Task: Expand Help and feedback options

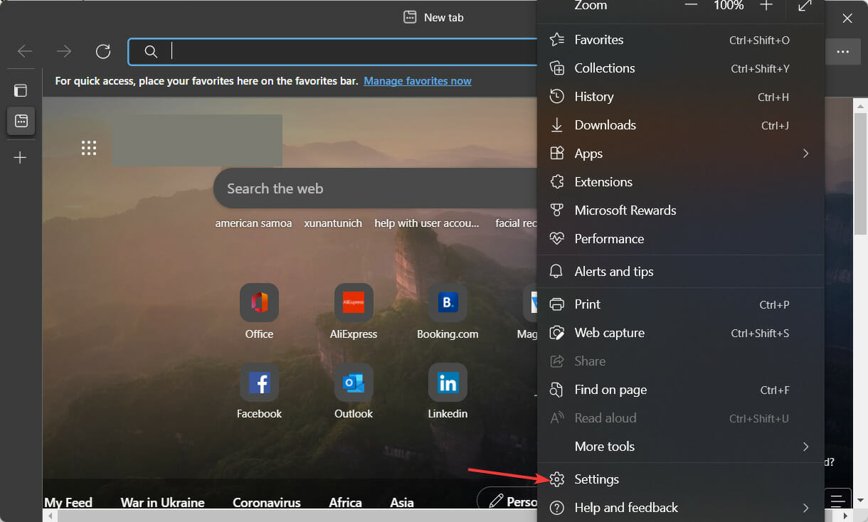Action: pos(626,507)
